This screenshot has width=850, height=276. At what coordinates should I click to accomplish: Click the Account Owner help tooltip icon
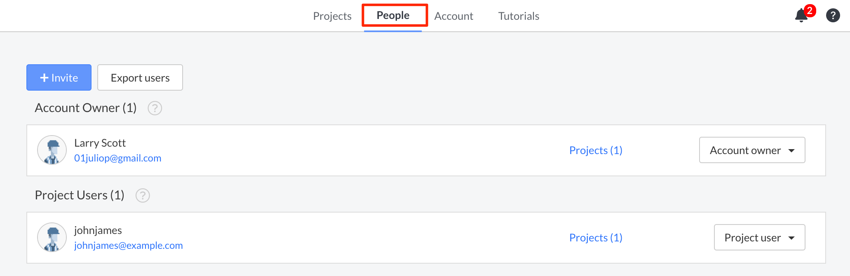point(155,108)
